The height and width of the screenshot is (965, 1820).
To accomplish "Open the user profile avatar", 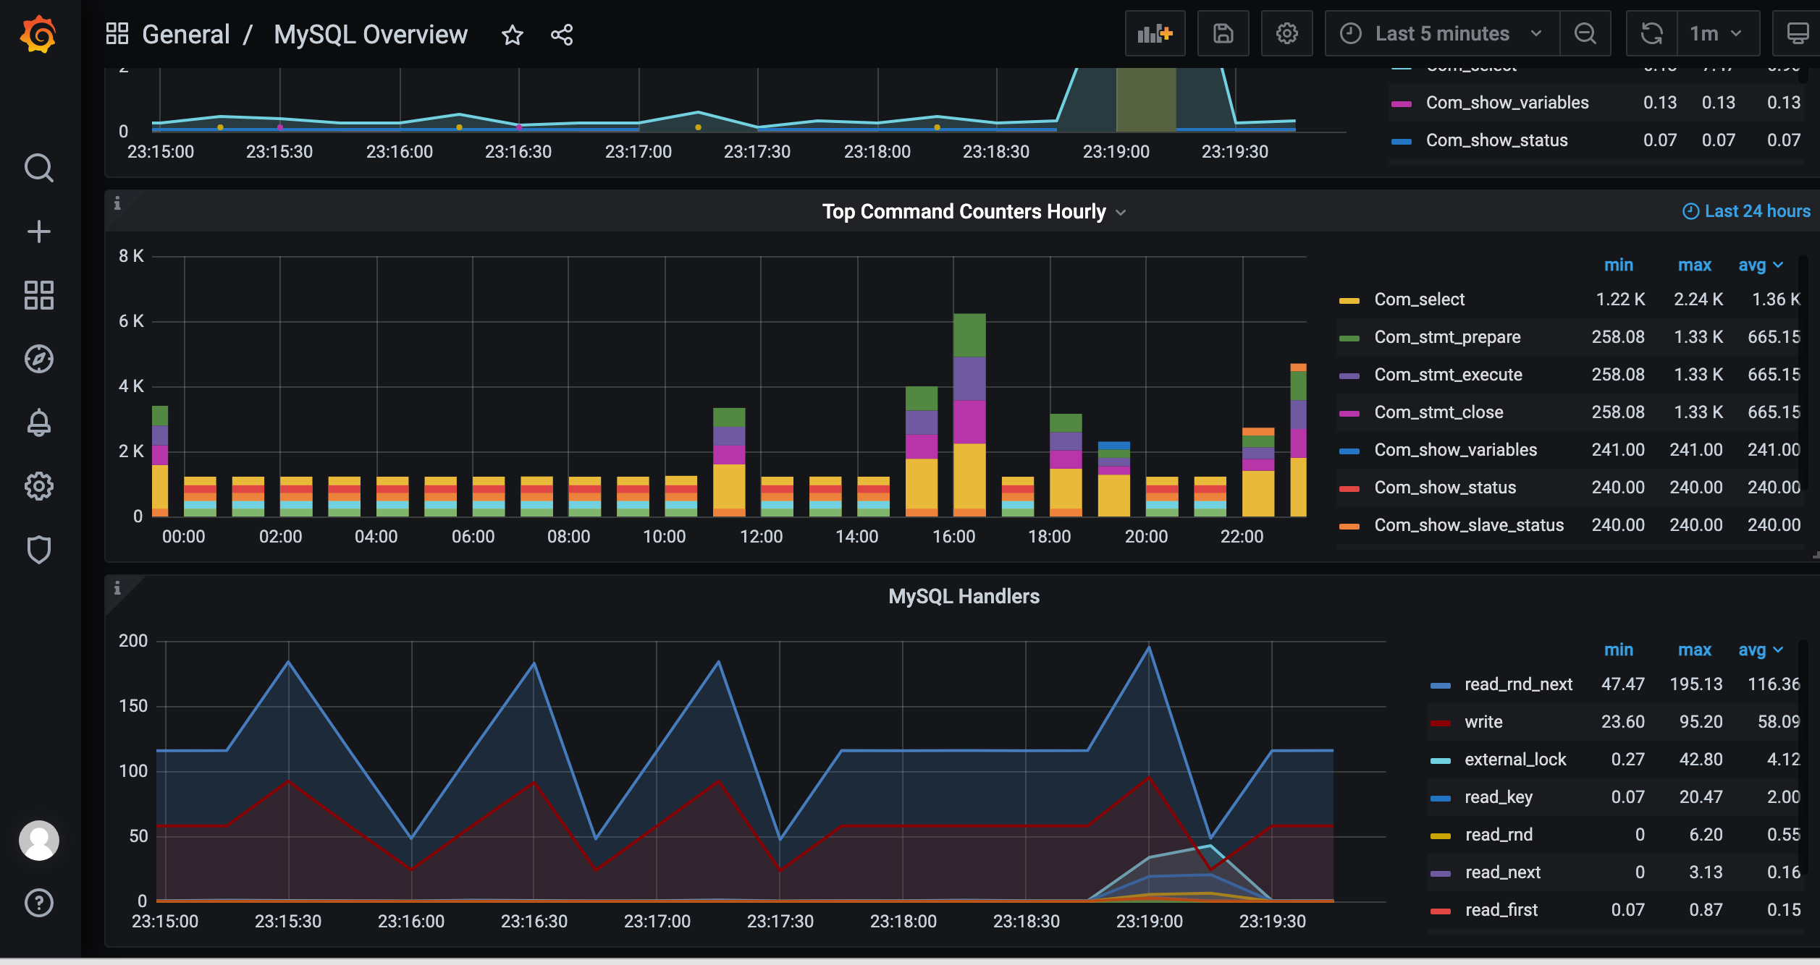I will [x=38, y=841].
